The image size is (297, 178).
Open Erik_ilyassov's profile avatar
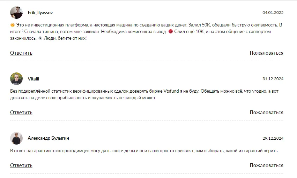(x=16, y=13)
